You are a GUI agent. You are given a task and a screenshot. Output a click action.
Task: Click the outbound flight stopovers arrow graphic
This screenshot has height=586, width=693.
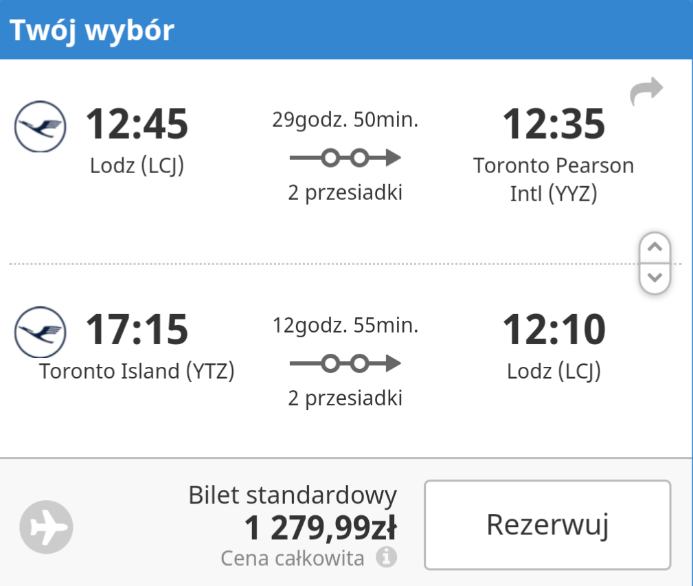click(x=345, y=158)
